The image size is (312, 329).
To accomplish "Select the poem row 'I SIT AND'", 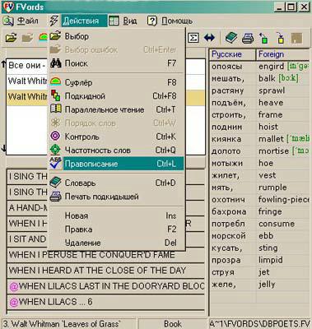I will (27, 239).
